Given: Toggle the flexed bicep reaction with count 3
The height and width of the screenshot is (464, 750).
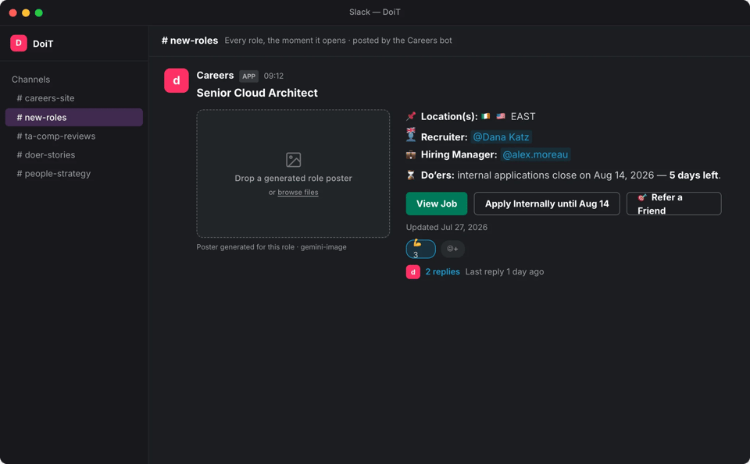Looking at the screenshot, I should pyautogui.click(x=420, y=249).
